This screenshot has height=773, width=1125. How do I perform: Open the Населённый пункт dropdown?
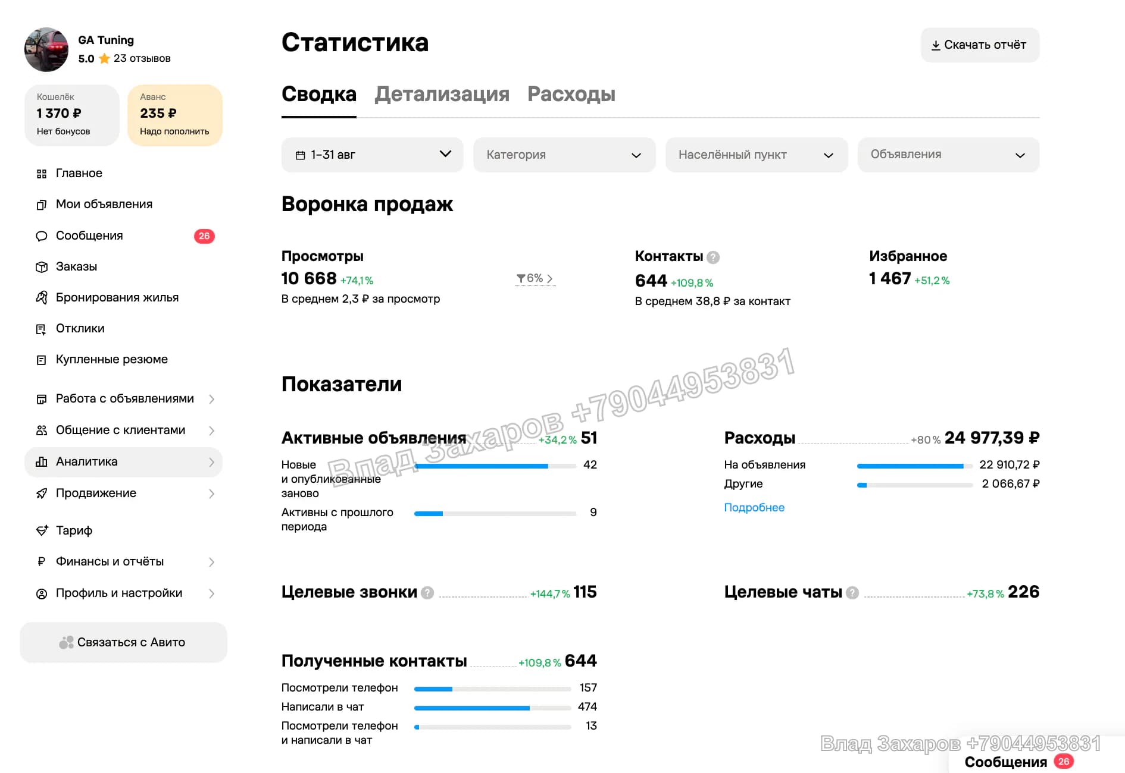coord(756,155)
